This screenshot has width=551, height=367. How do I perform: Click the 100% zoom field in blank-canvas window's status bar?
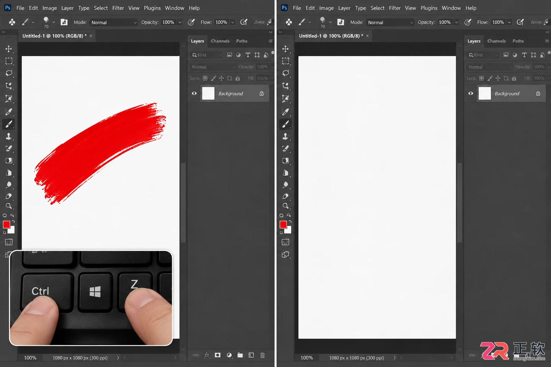307,358
